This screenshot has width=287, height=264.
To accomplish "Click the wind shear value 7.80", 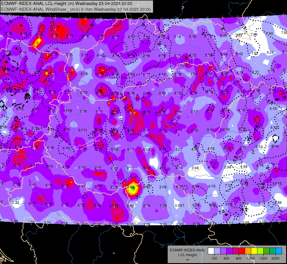I will 269,34.
